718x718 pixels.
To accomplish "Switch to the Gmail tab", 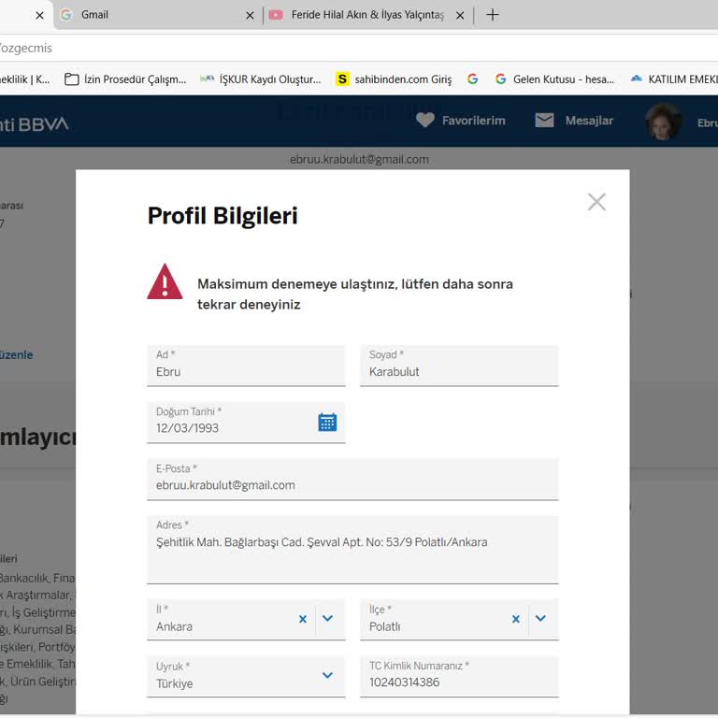I will click(158, 15).
